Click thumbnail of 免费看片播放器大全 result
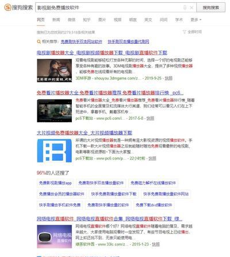The width and height of the screenshot is (230, 257). click(55, 111)
